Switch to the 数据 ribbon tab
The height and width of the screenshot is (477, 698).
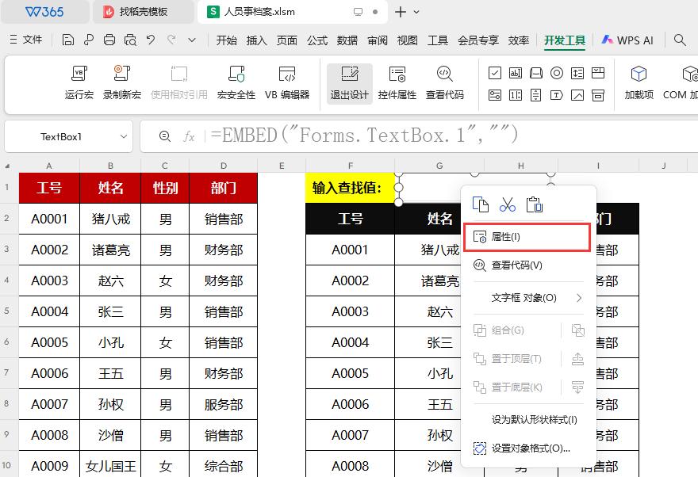pyautogui.click(x=347, y=40)
